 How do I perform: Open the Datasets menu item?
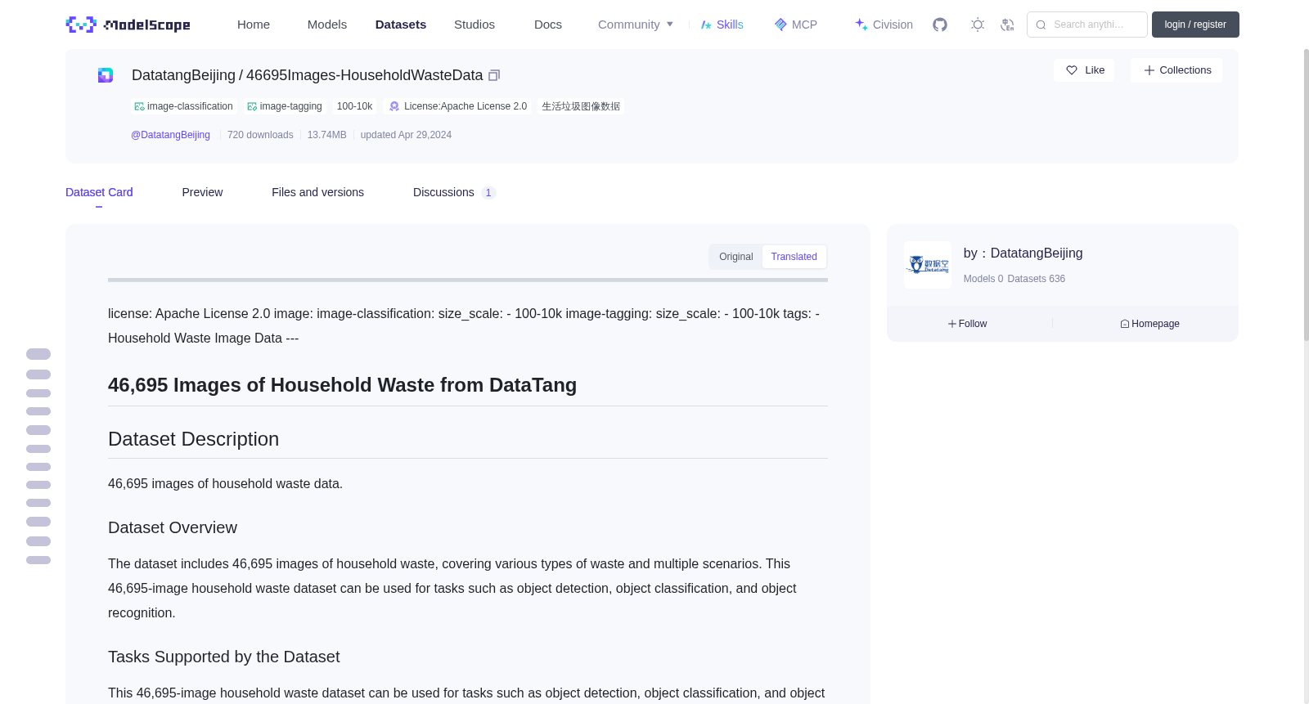click(x=401, y=25)
